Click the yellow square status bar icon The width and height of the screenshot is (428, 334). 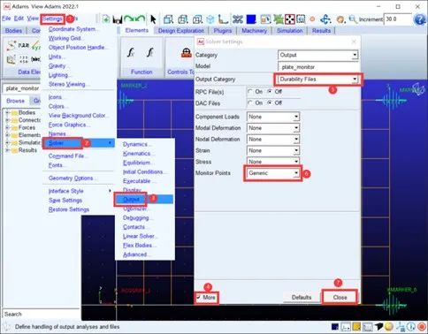point(356,327)
